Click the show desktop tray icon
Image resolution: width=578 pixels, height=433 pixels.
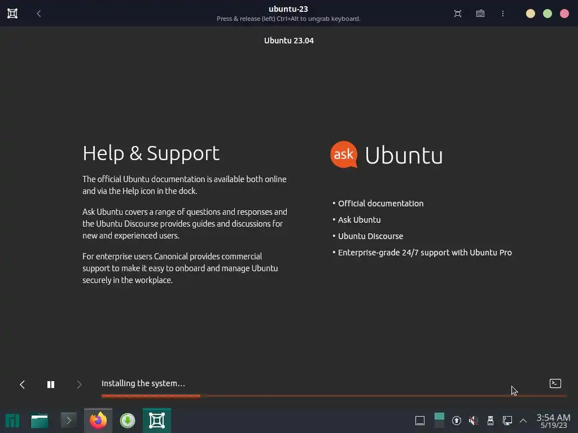tap(420, 421)
